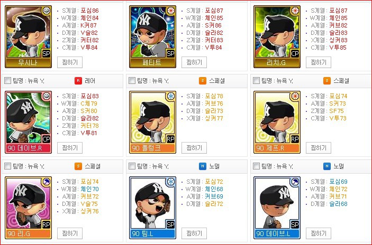
Task: Click the red R rare grade icon
Action: pos(78,81)
